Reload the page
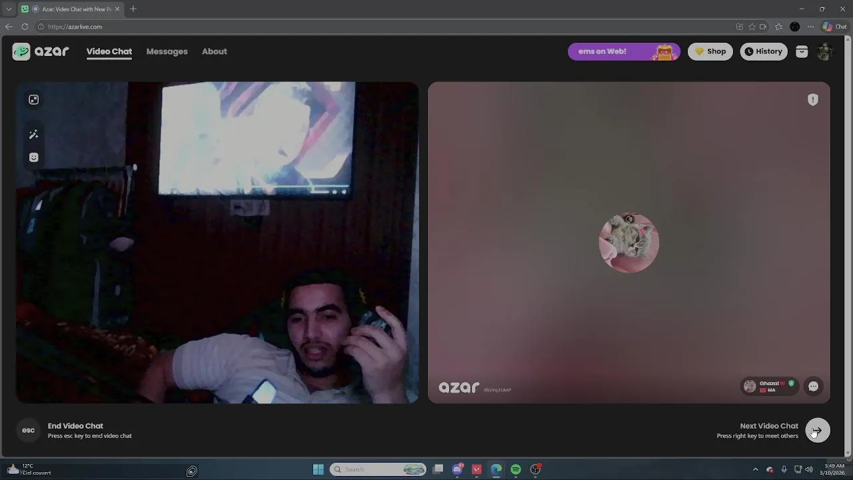This screenshot has width=853, height=480. tap(25, 27)
